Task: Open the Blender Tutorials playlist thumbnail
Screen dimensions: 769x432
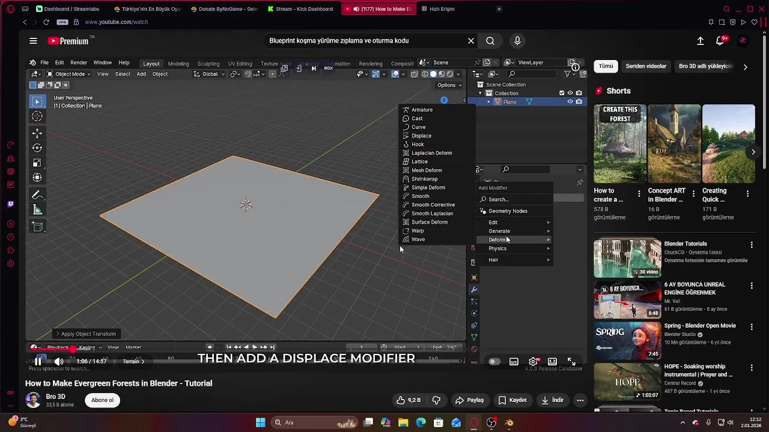Action: [x=627, y=259]
